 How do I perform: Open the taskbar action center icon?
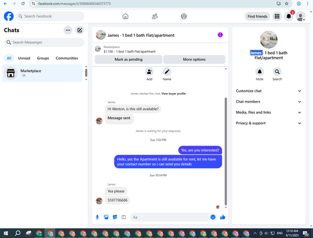coord(306,233)
